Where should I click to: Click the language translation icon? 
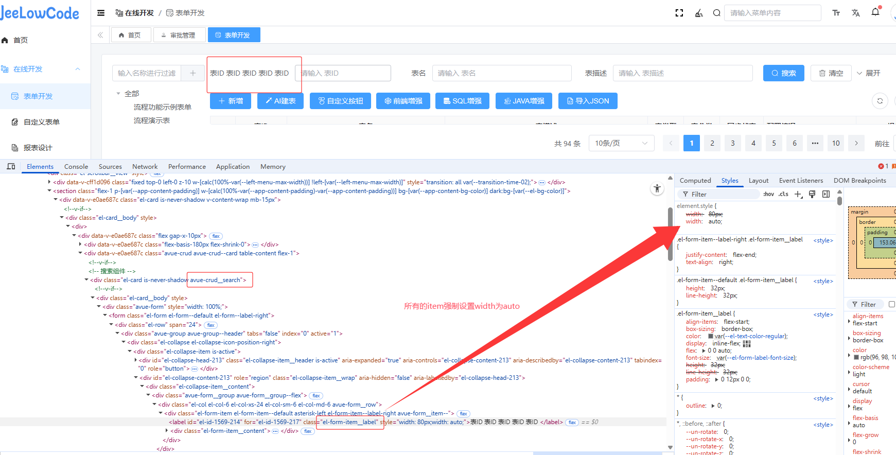pos(856,13)
